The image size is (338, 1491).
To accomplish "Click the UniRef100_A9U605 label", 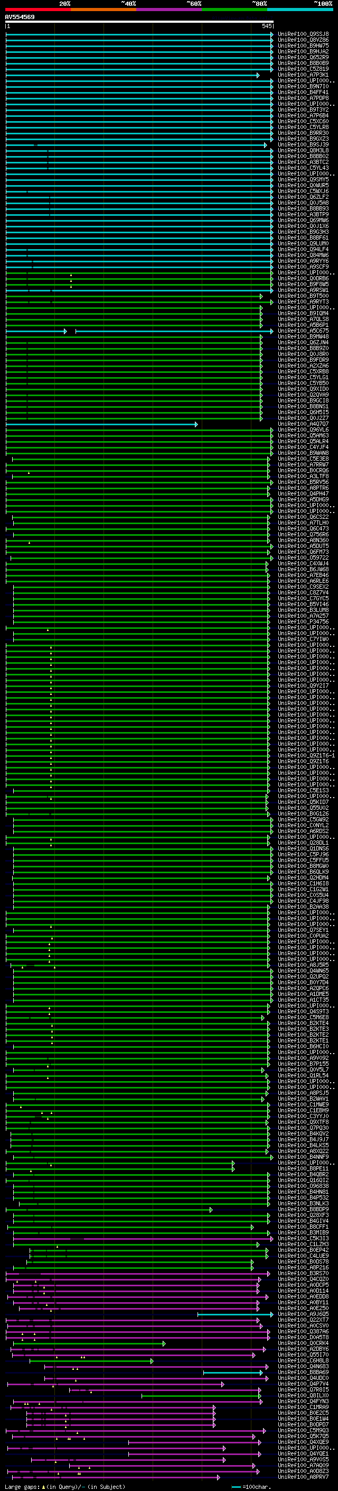I will tap(303, 1314).
